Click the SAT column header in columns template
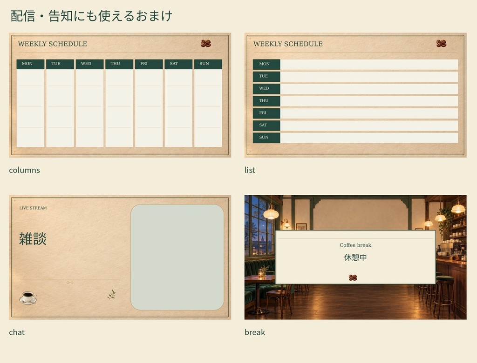 tap(178, 64)
